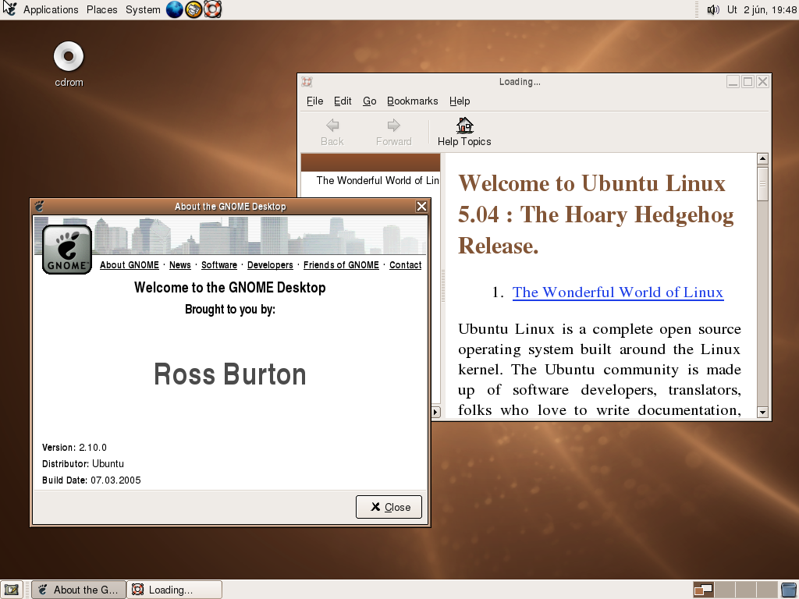Click the date and time clock
The width and height of the screenshot is (799, 599).
click(x=762, y=9)
